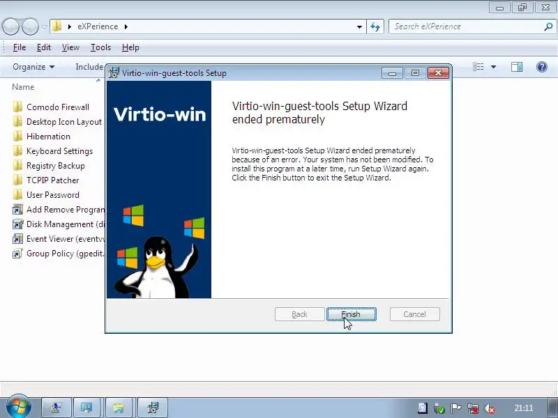Expand the arrow after eXPerience breadcrumb

(126, 26)
